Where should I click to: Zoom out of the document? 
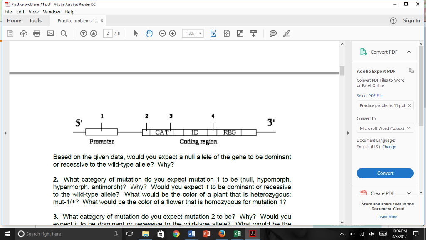click(x=162, y=33)
